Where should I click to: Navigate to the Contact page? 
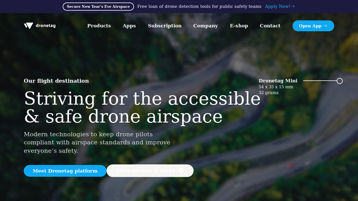click(270, 26)
